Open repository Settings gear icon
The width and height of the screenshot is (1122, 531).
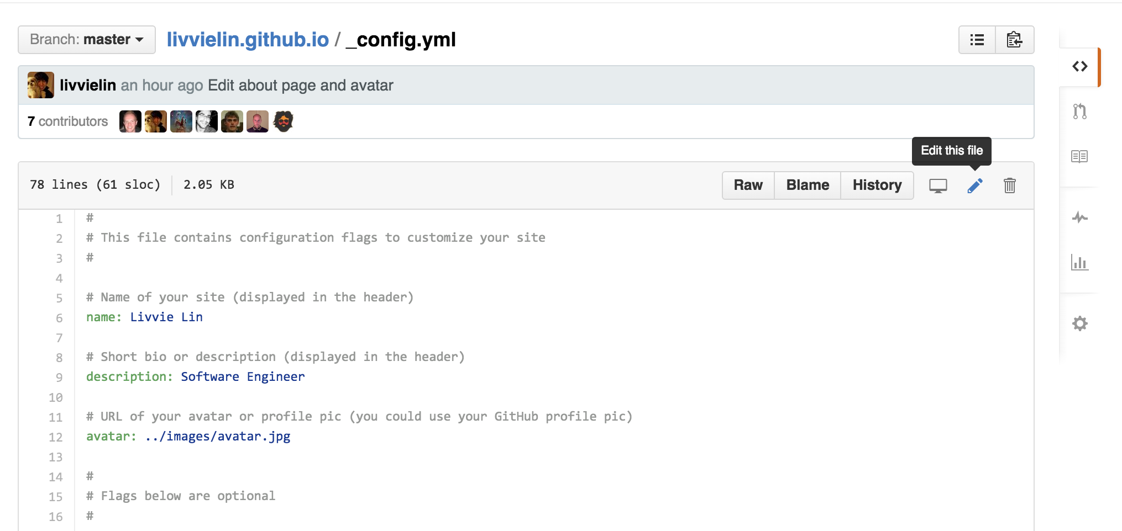coord(1079,323)
